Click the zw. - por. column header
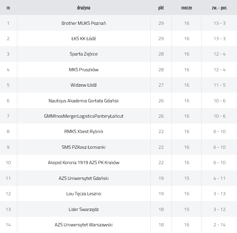This screenshot has width=237, height=233. click(219, 8)
